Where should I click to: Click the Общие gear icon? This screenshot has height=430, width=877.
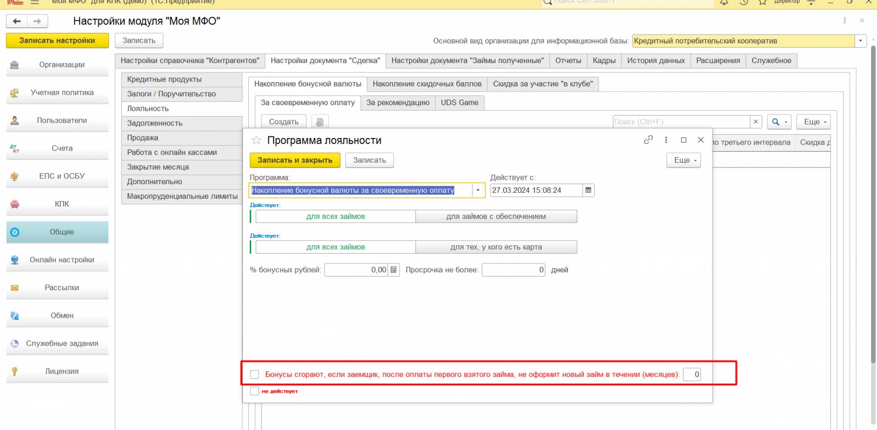pyautogui.click(x=15, y=232)
